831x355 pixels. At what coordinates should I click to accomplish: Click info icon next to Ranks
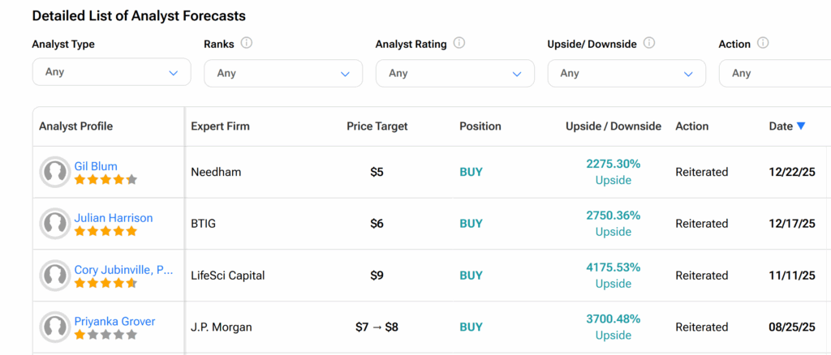247,44
